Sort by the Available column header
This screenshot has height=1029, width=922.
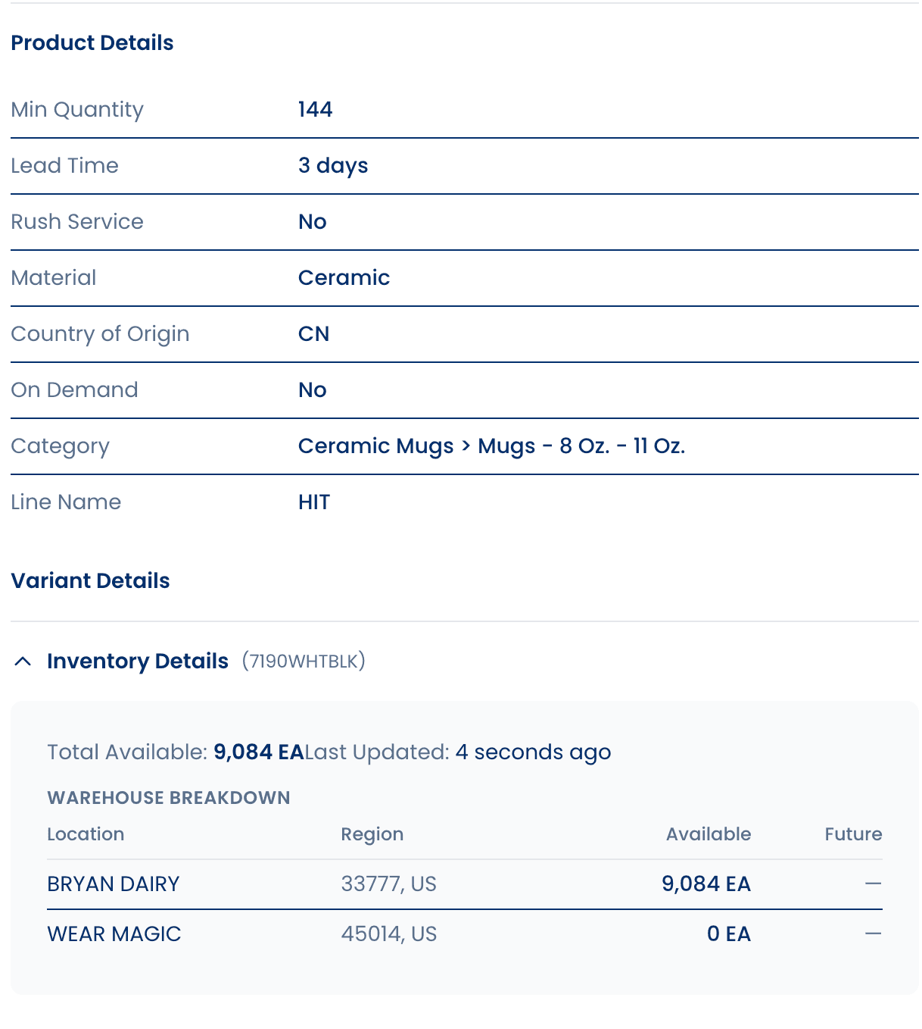[x=708, y=834]
